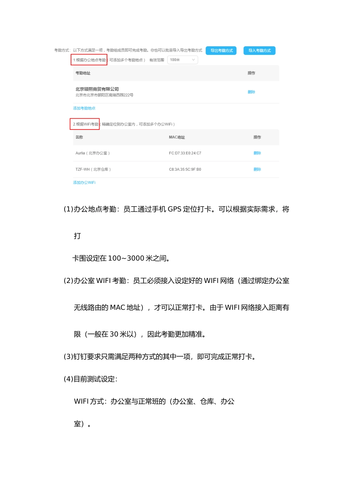
Task: Delete the Aurlia (北京办公室) WiFi entry
Action: coord(257,153)
